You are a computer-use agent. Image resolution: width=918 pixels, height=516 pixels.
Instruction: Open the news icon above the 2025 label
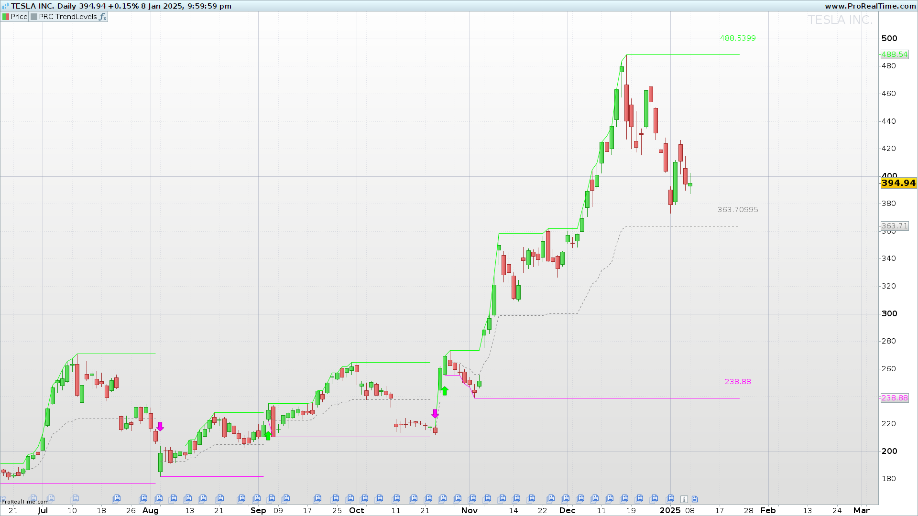pos(670,499)
